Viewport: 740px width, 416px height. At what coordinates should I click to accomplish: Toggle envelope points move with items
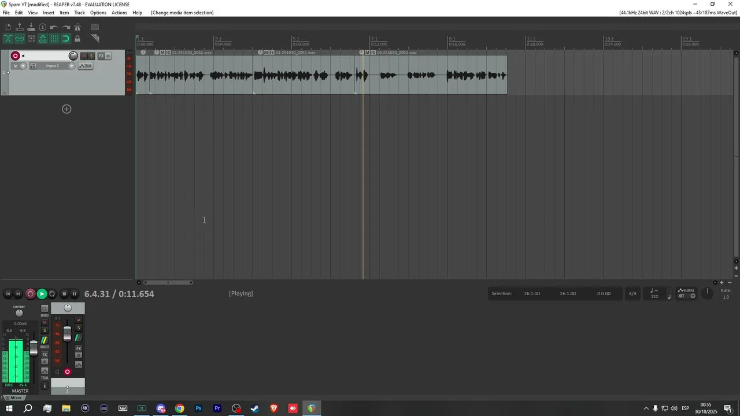[43, 39]
